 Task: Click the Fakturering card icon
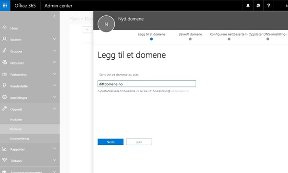[x=5, y=74]
